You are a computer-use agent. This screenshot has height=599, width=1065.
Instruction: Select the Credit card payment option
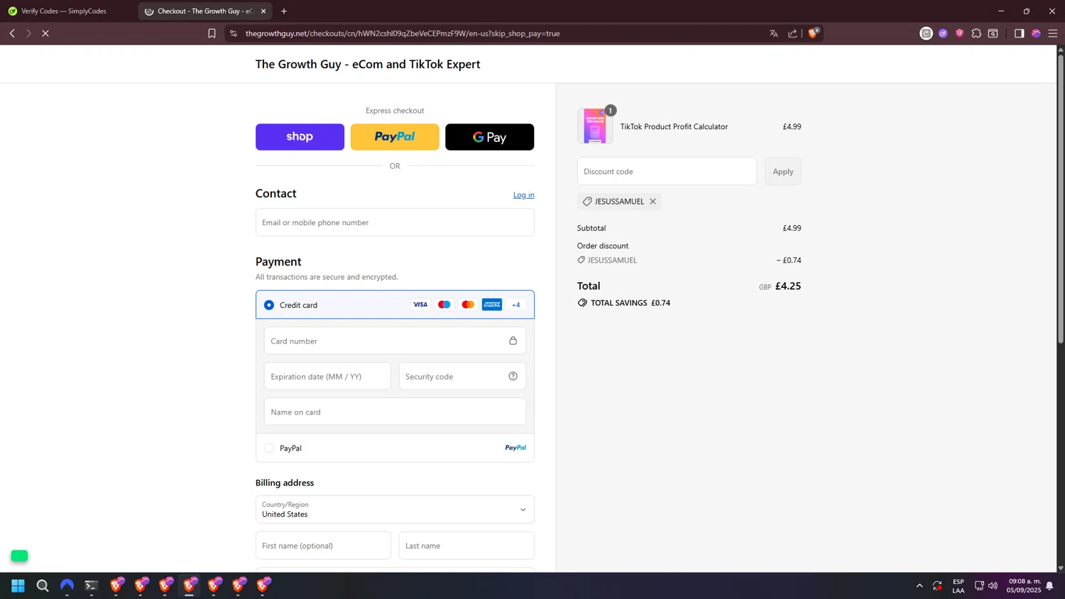pyautogui.click(x=269, y=305)
